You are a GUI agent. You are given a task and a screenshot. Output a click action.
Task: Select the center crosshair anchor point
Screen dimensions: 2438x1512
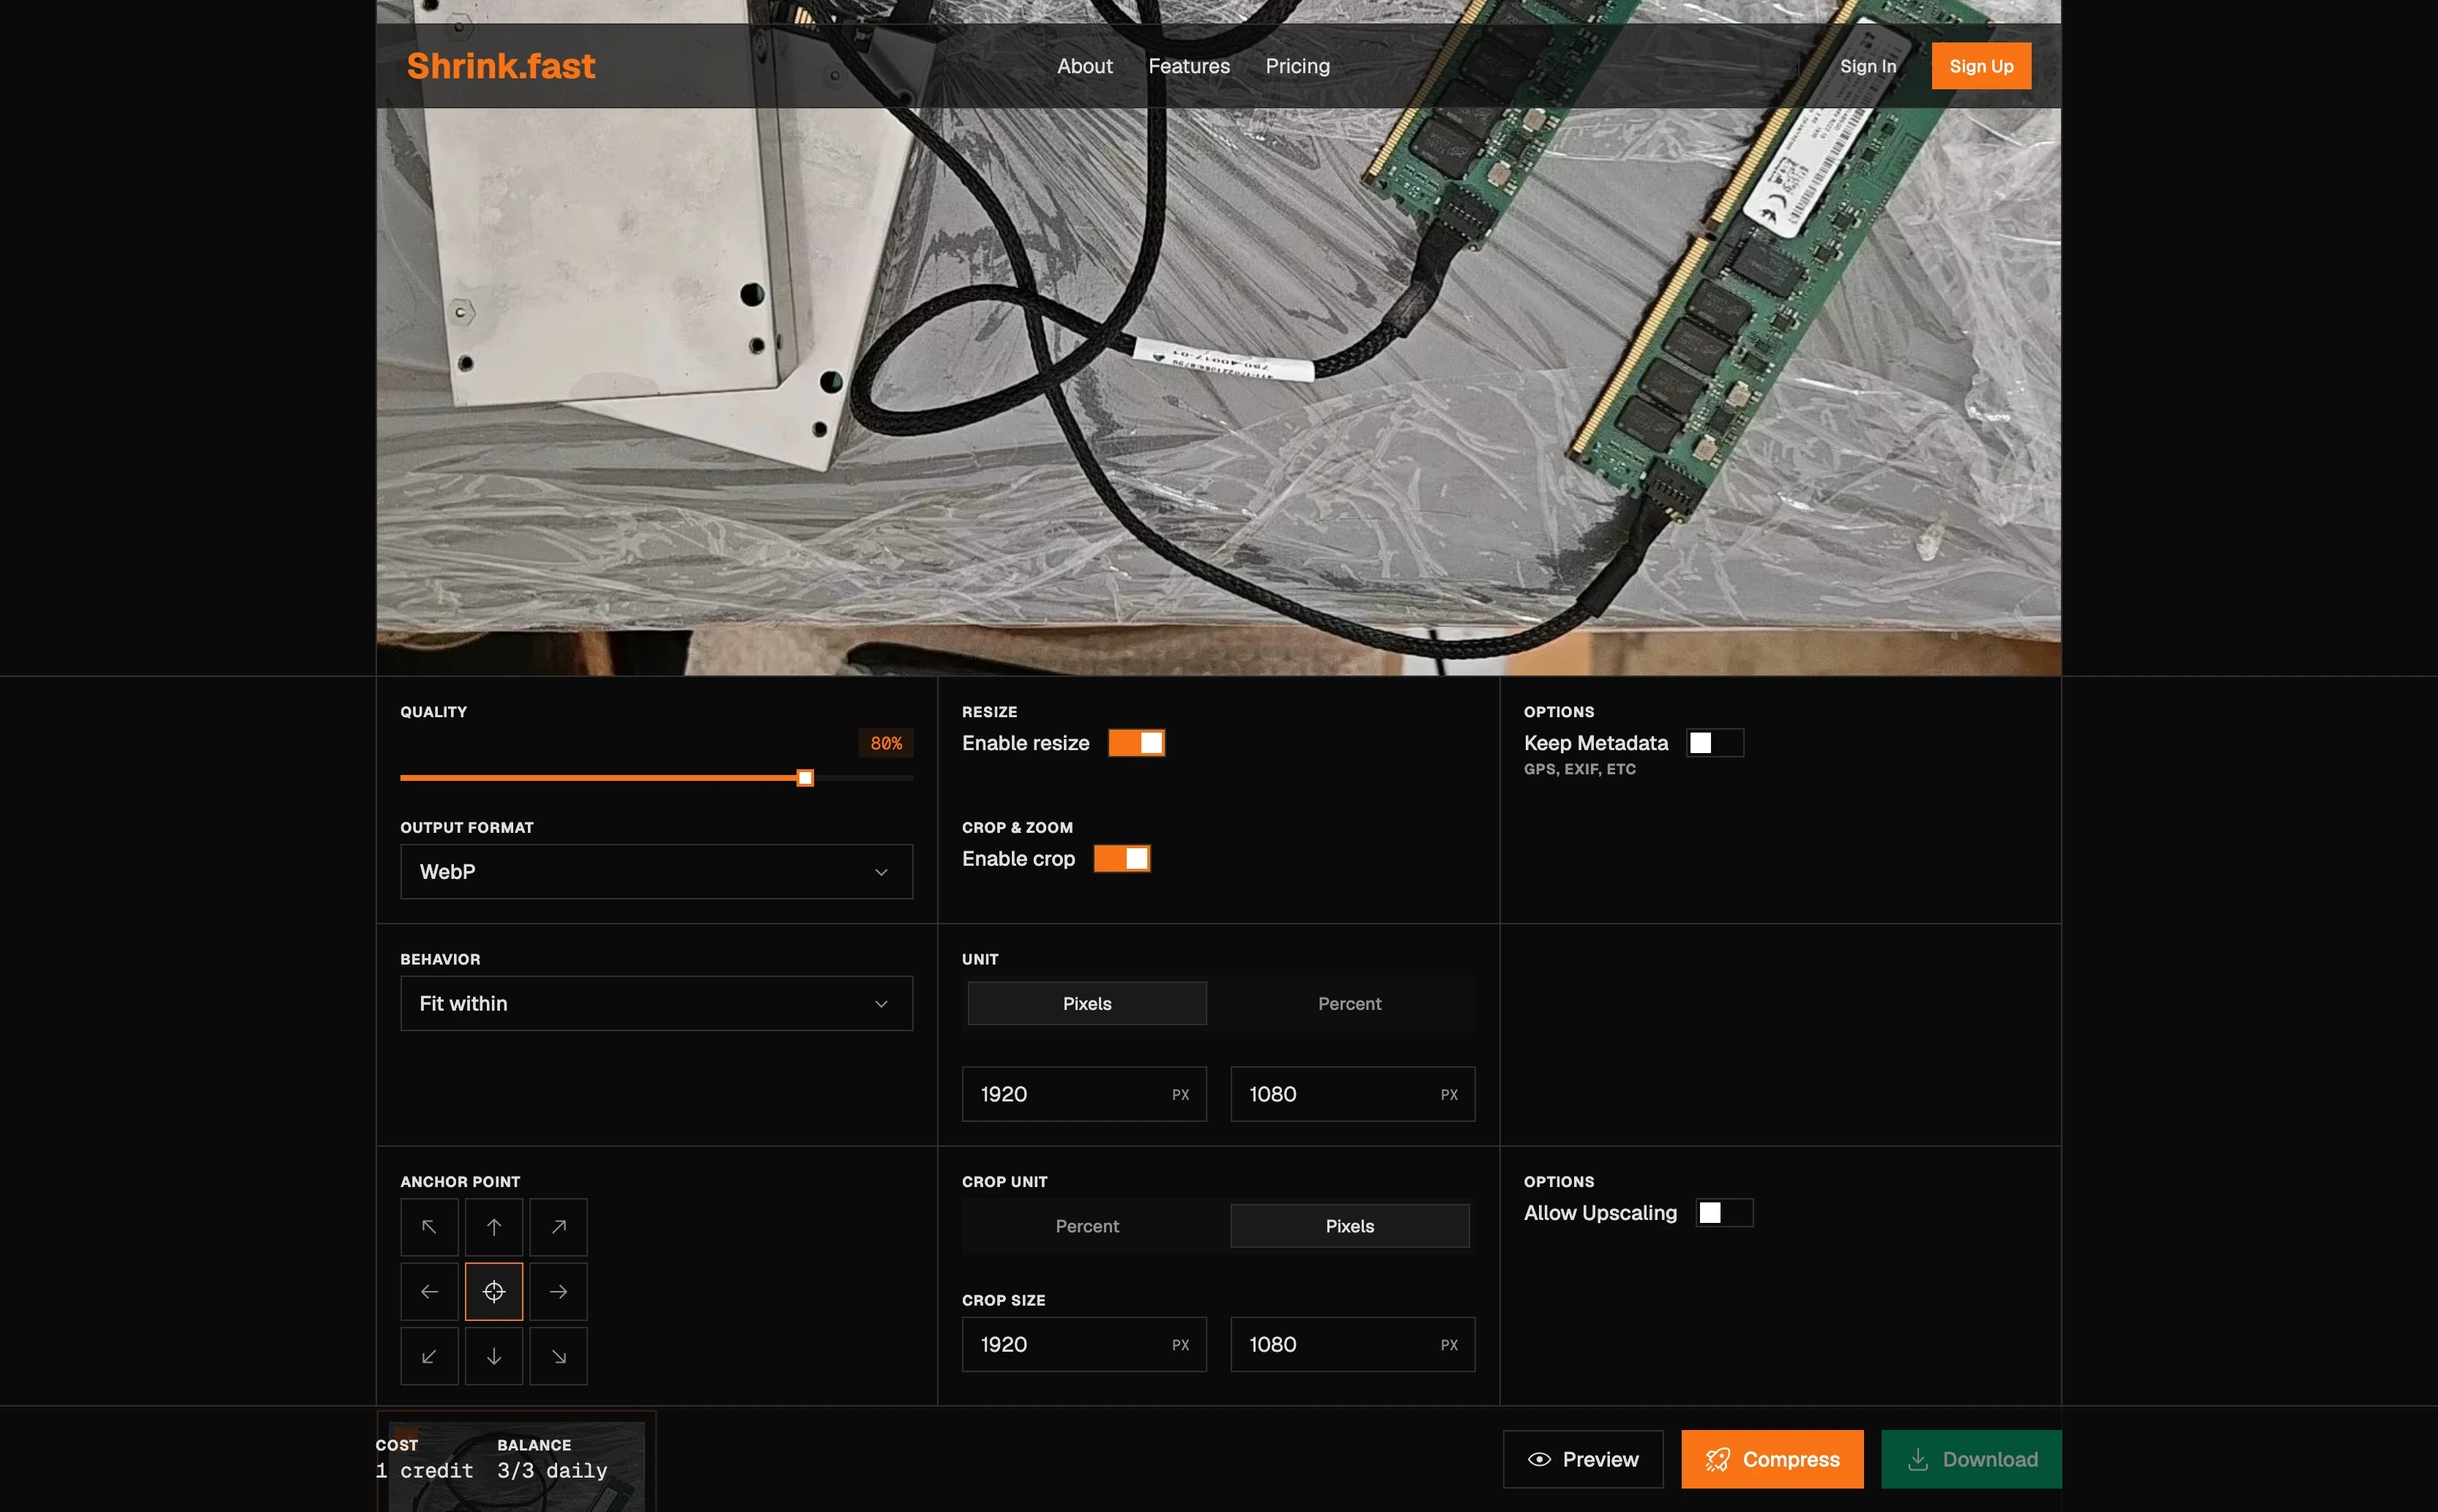coord(494,1292)
